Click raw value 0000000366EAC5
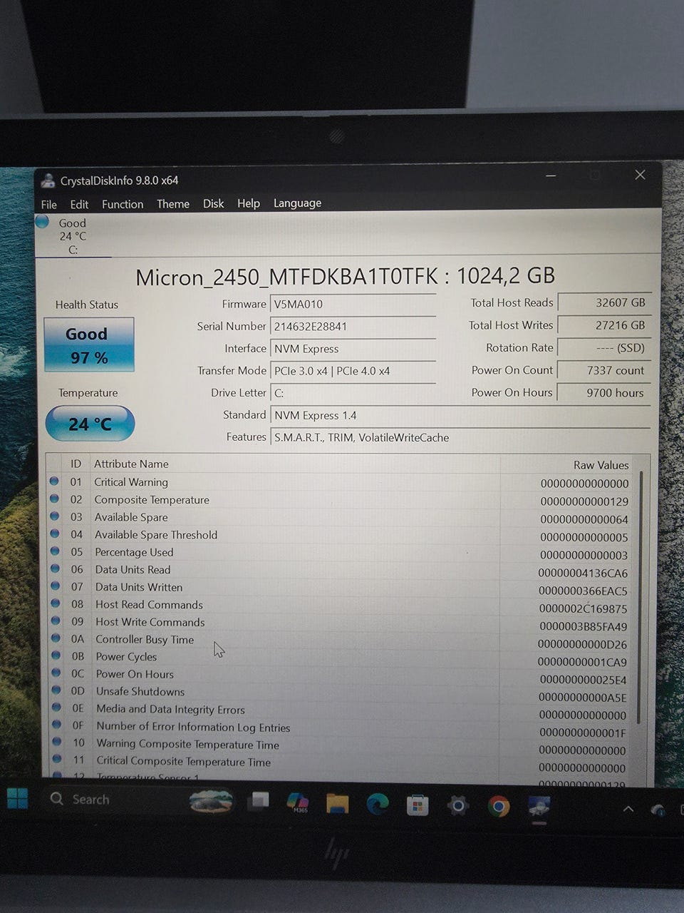 (x=583, y=591)
